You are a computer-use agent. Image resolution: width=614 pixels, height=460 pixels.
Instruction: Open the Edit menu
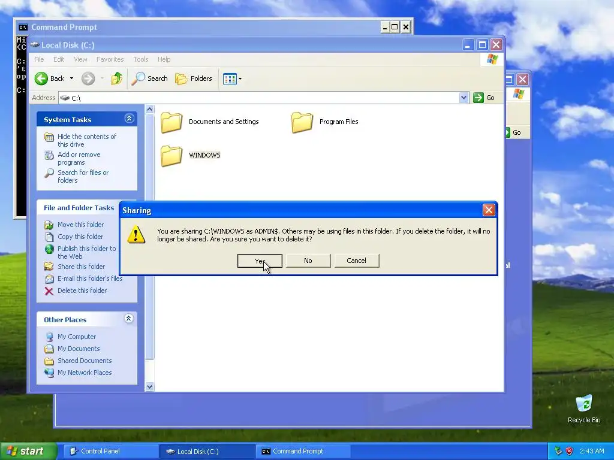[x=59, y=59]
